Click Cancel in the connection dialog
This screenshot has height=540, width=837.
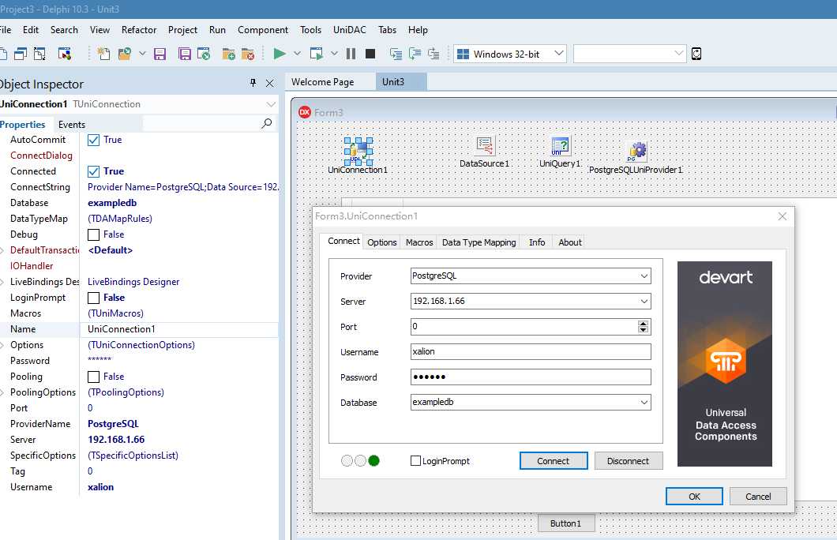pyautogui.click(x=758, y=497)
